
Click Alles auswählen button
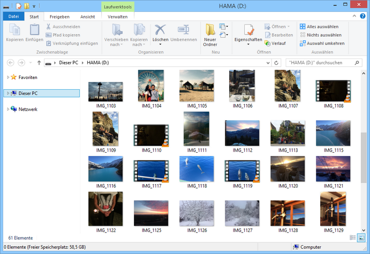coord(319,26)
